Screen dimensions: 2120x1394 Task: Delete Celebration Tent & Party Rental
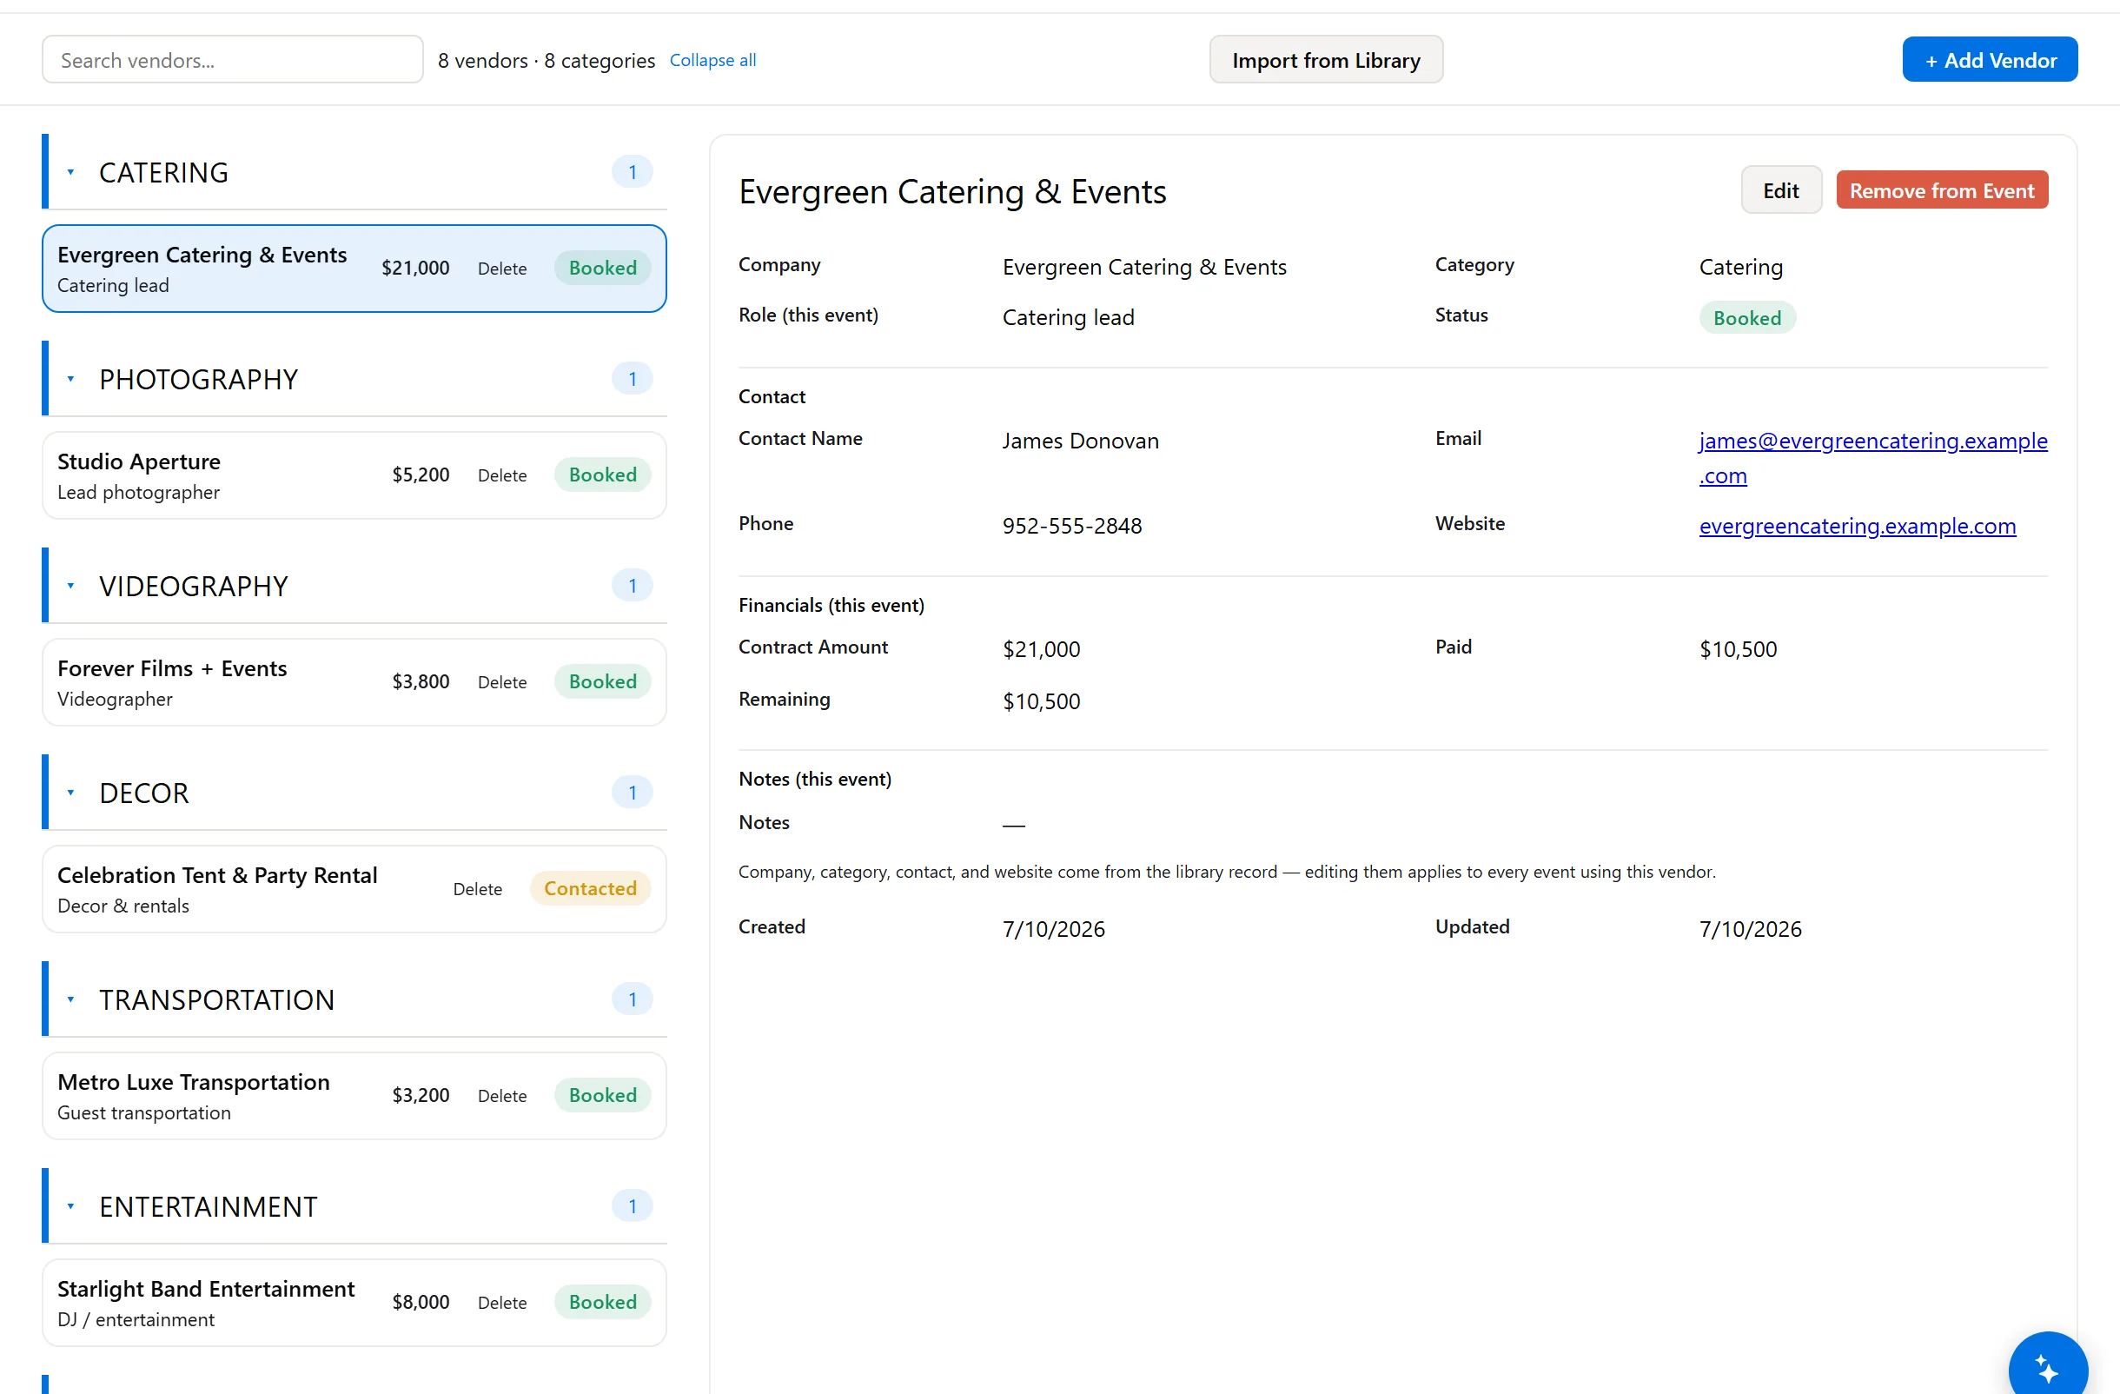pyautogui.click(x=478, y=888)
